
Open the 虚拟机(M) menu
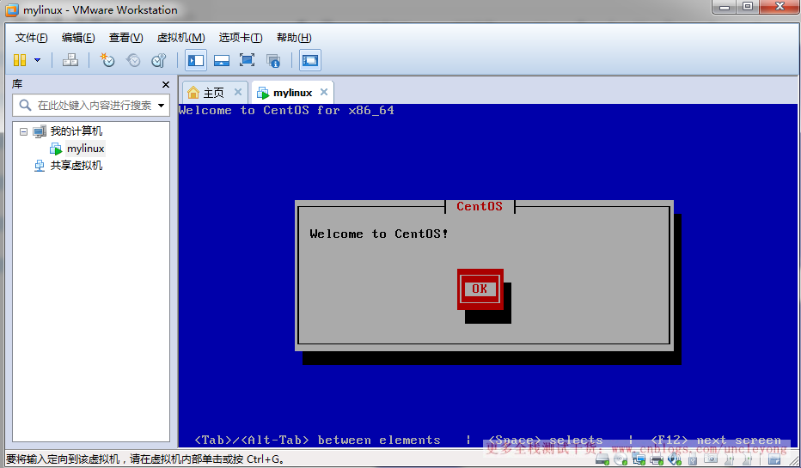(x=180, y=38)
